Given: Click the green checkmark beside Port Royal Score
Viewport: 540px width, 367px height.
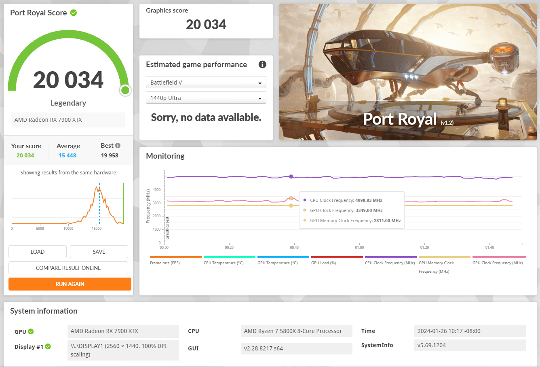Looking at the screenshot, I should [74, 13].
